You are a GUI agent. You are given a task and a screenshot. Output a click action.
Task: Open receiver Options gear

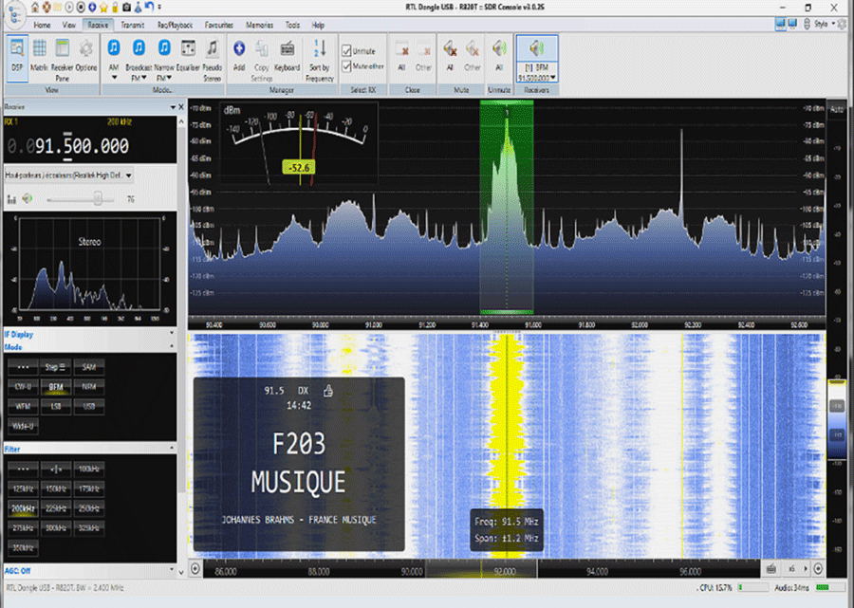[86, 55]
